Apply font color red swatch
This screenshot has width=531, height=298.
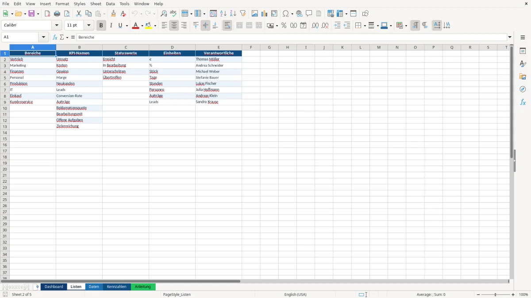[x=135, y=26]
